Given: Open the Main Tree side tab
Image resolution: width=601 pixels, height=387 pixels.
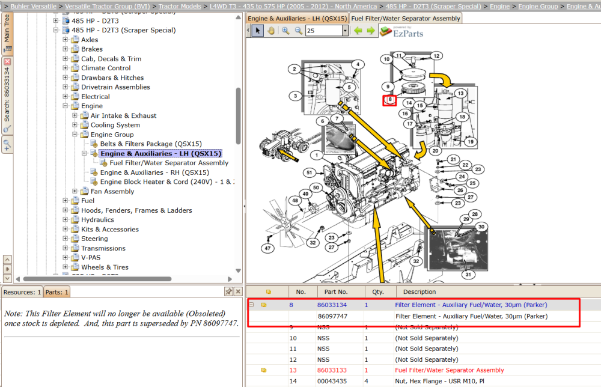Looking at the screenshot, I should click(x=7, y=33).
